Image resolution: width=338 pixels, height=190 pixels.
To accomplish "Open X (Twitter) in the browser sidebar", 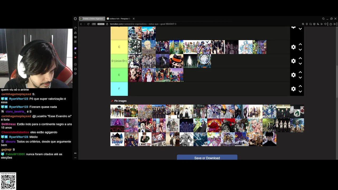I will click(x=75, y=53).
